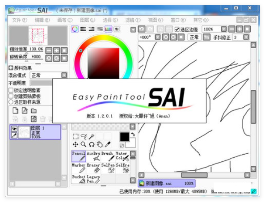Zoom in navigator with plus button
Screen dimensions: 265x202
(x=56, y=50)
